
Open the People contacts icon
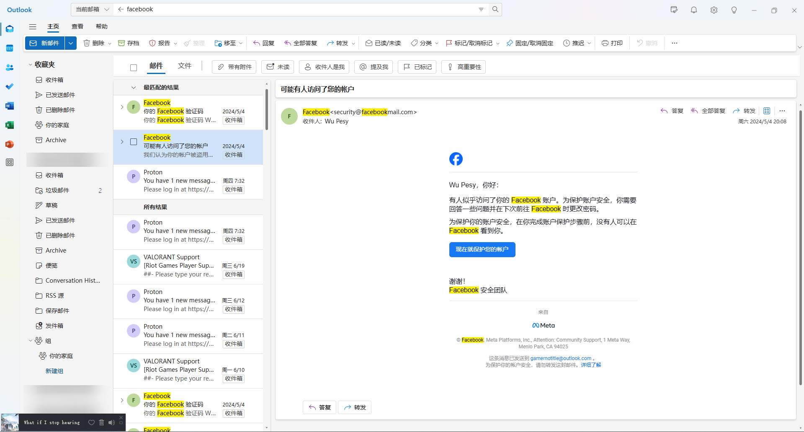(10, 67)
